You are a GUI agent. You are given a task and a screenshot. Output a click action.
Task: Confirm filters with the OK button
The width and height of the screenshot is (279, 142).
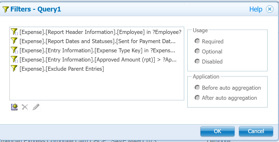218,131
